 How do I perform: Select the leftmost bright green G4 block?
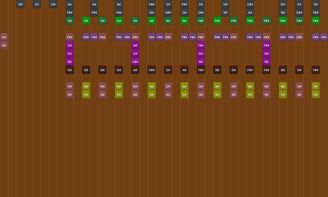point(86,21)
